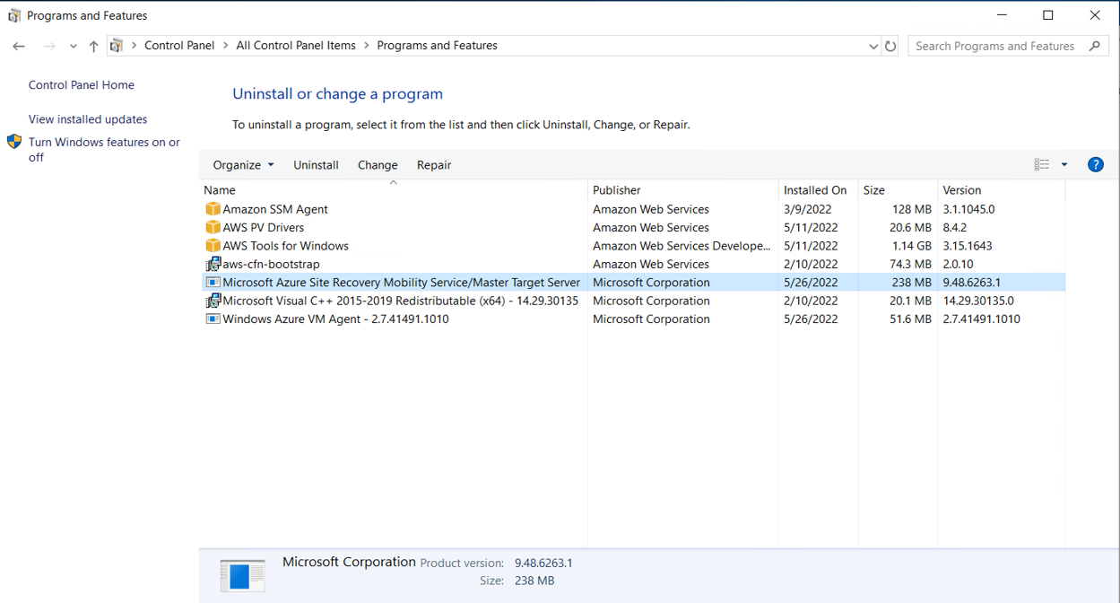Click the 128 MB size cell
This screenshot has width=1120, height=603.
912,209
